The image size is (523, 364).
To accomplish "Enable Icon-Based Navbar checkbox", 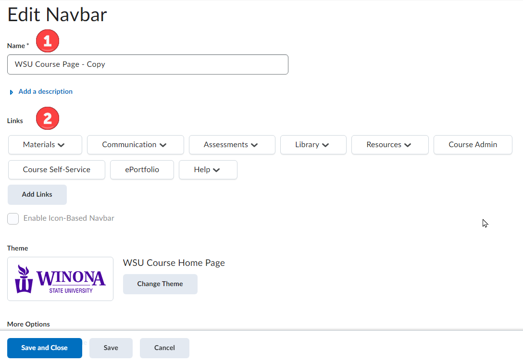I will pos(13,219).
